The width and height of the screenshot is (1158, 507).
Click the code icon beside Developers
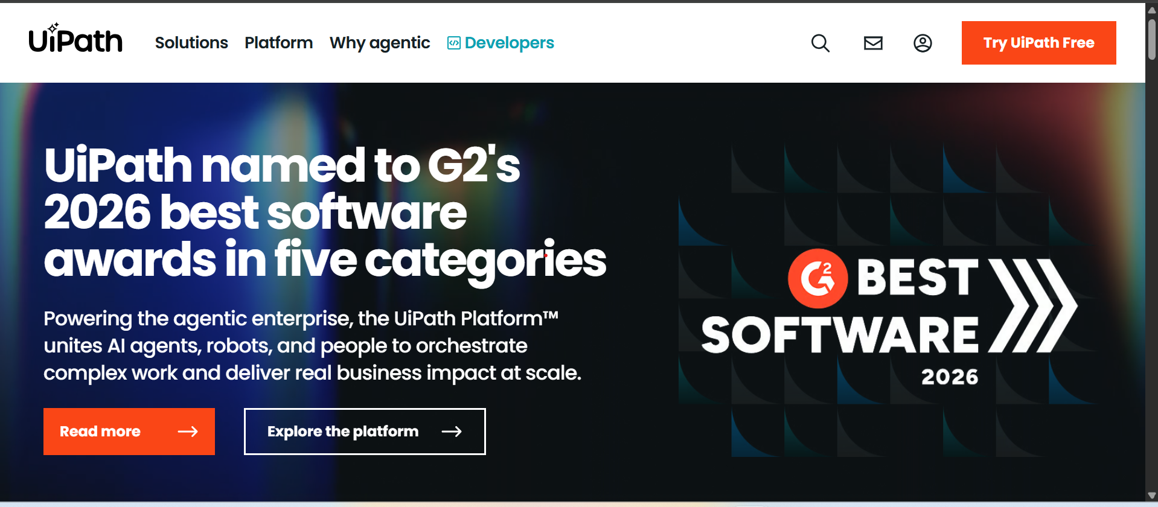pos(453,43)
